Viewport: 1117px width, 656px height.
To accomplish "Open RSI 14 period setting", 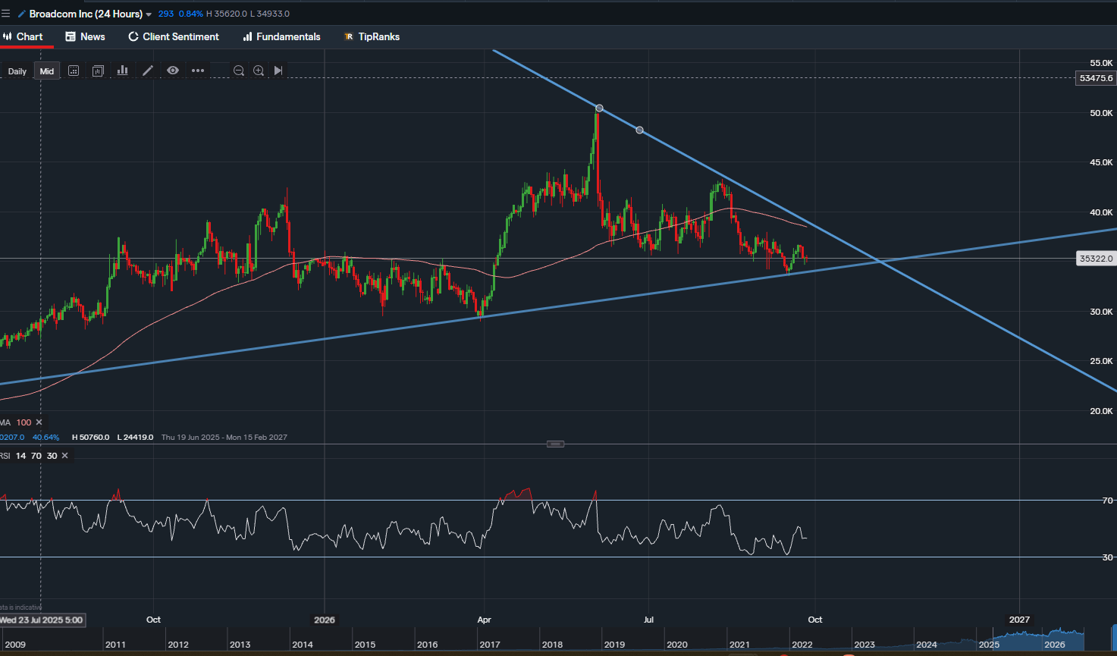I will (x=20, y=456).
